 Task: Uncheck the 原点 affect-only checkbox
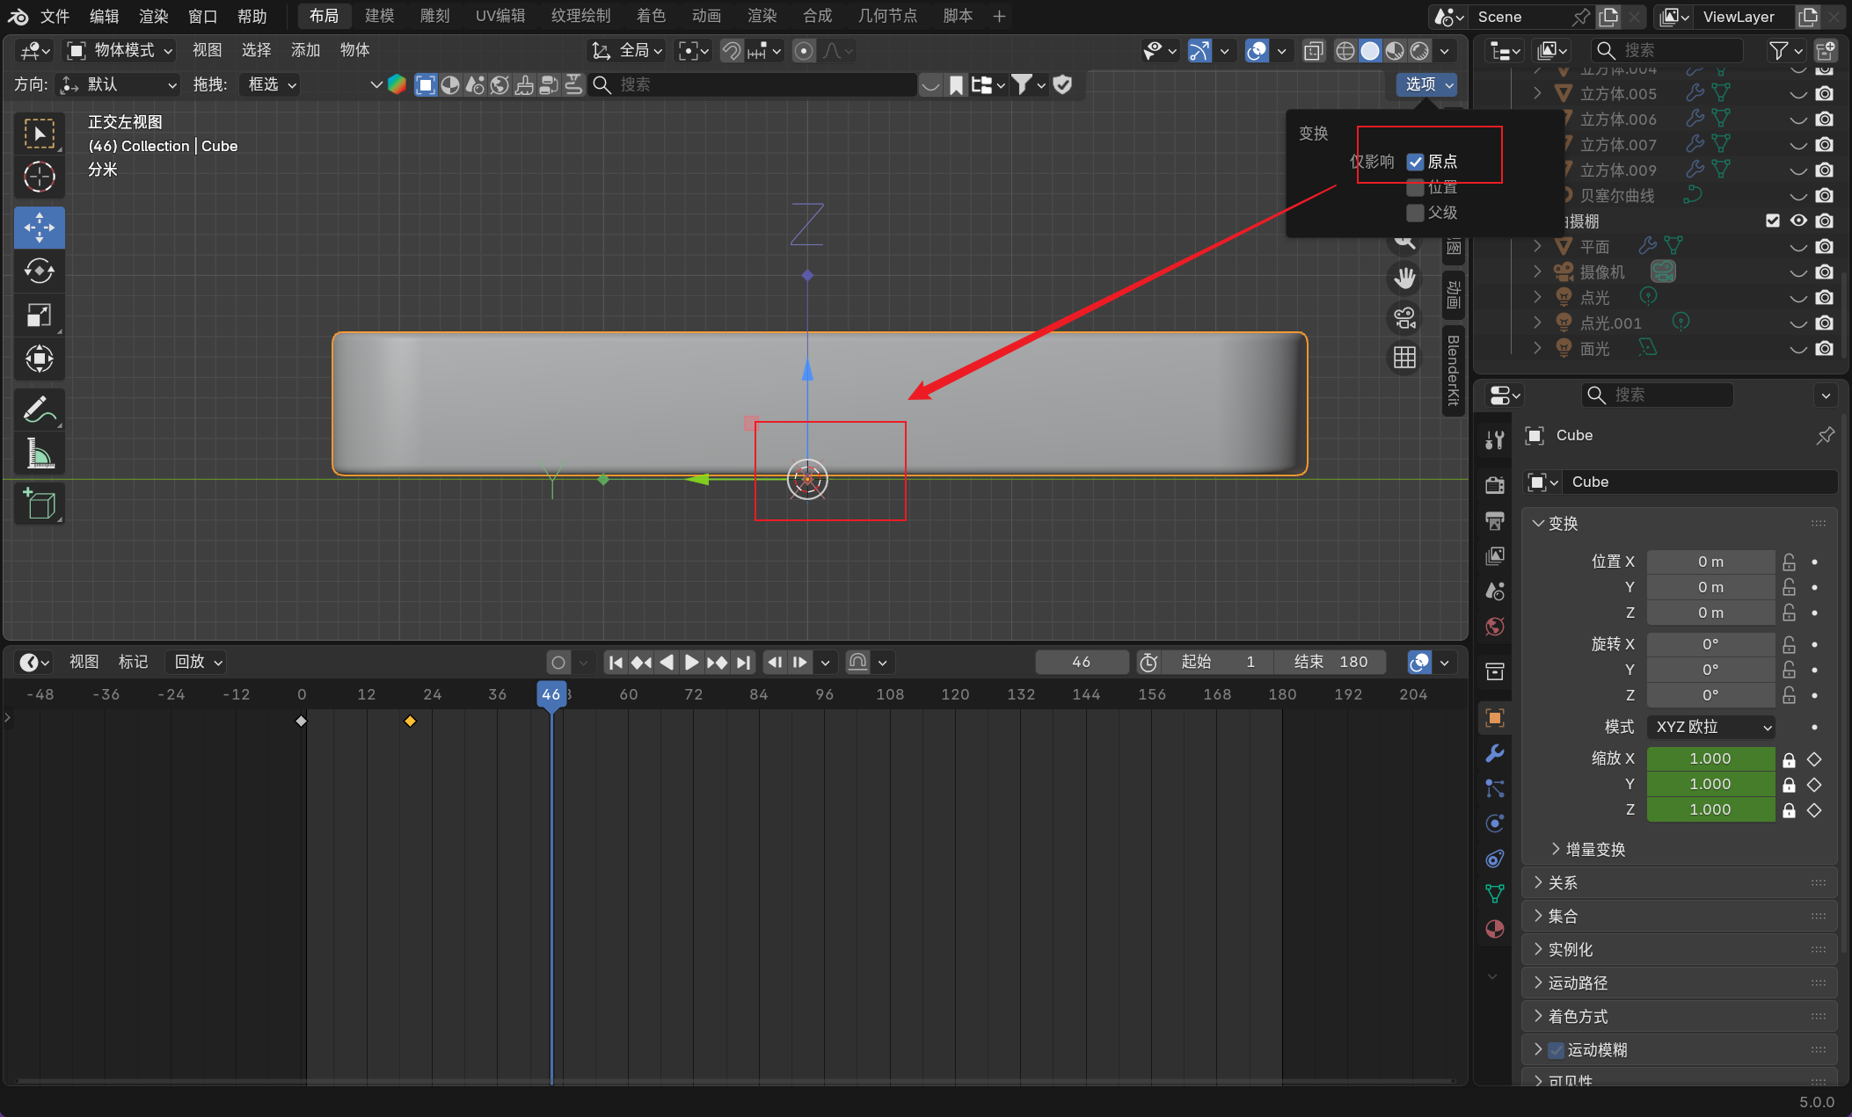[1415, 162]
